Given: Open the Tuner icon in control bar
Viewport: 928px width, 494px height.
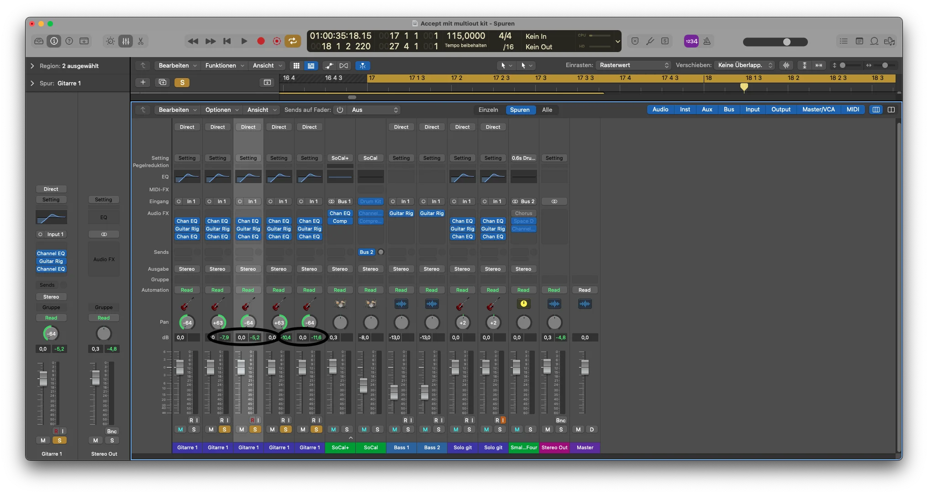Looking at the screenshot, I should [650, 41].
